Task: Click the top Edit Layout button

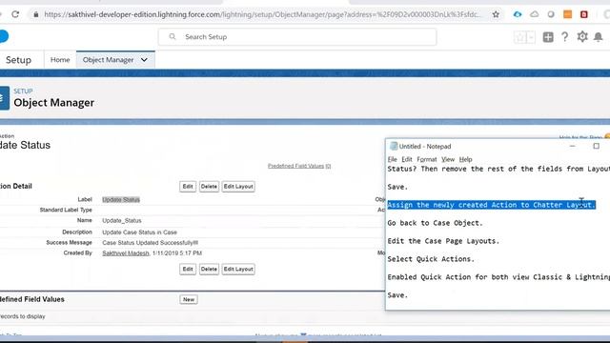Action: (x=238, y=187)
